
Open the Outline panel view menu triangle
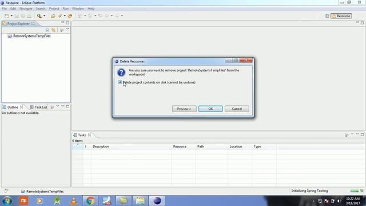pos(58,106)
